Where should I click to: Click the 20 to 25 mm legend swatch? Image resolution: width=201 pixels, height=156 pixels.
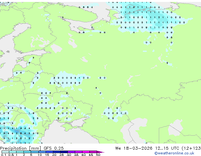(57, 152)
